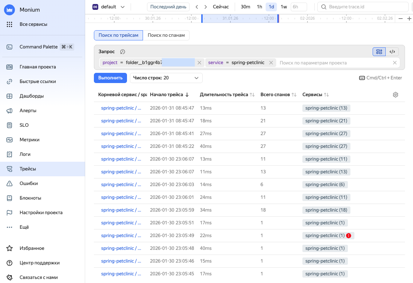
Task: Open Logs in the sidebar menu
Action: [25, 154]
